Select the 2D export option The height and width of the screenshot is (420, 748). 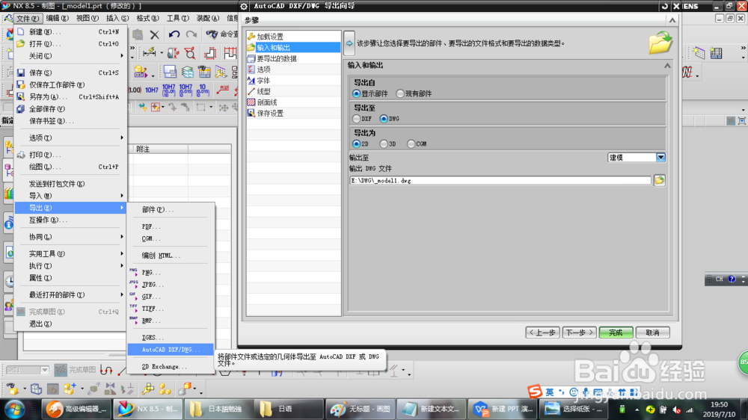click(x=356, y=143)
